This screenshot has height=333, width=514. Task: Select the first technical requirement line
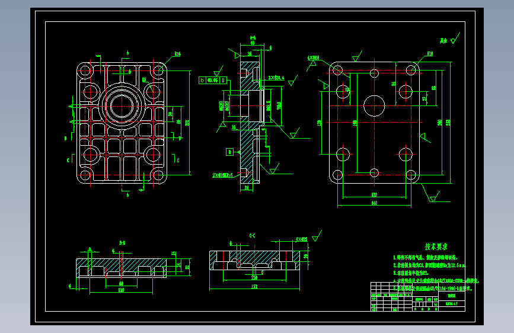[425, 258]
